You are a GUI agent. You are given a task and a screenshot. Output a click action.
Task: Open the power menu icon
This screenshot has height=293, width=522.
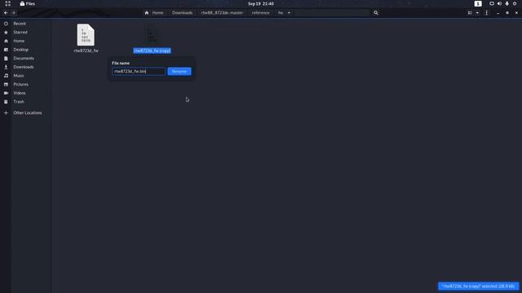[515, 3]
